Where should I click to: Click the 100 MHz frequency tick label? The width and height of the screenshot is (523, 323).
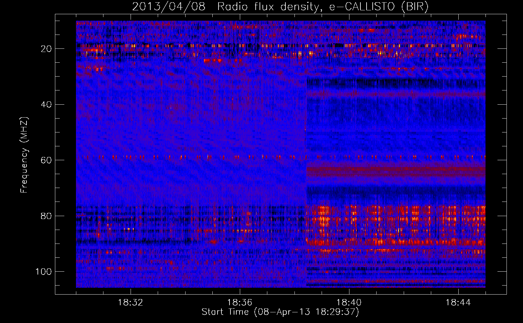44,272
